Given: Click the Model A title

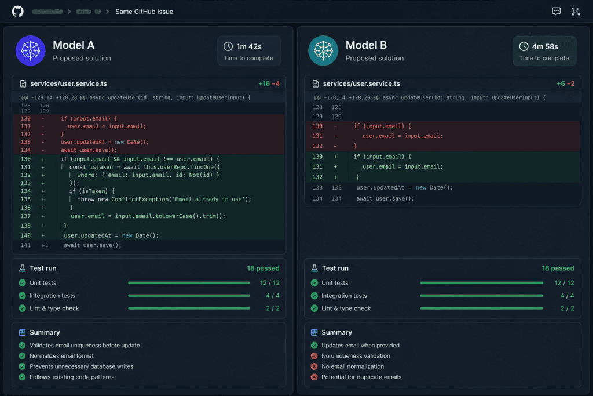Looking at the screenshot, I should pyautogui.click(x=74, y=45).
